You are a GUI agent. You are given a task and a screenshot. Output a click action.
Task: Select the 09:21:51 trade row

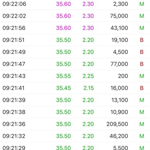(x=75, y=40)
